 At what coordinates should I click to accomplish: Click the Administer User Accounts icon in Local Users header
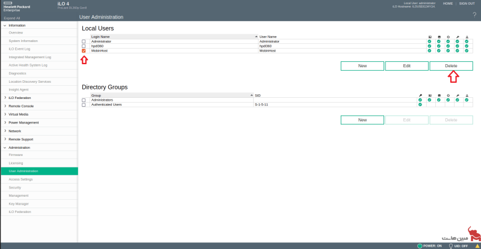click(x=467, y=37)
